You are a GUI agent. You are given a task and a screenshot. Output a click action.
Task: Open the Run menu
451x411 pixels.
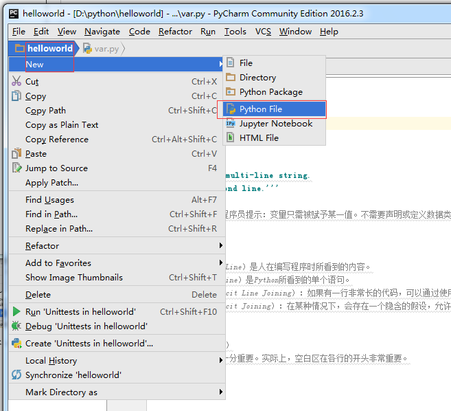coord(208,32)
